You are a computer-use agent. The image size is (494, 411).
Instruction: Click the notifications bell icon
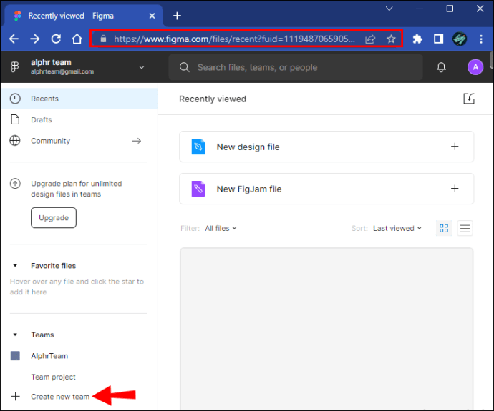(441, 67)
